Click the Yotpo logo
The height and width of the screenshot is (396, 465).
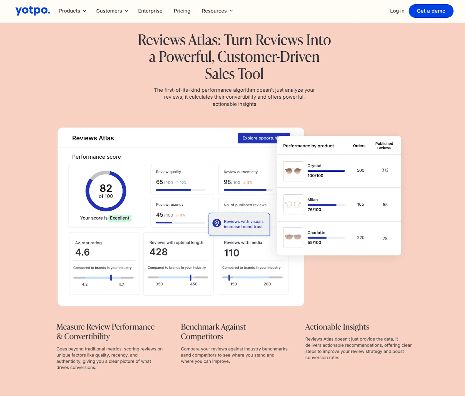(32, 11)
